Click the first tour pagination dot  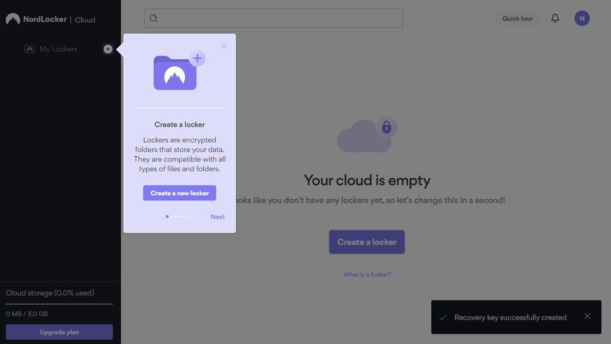coord(166,216)
